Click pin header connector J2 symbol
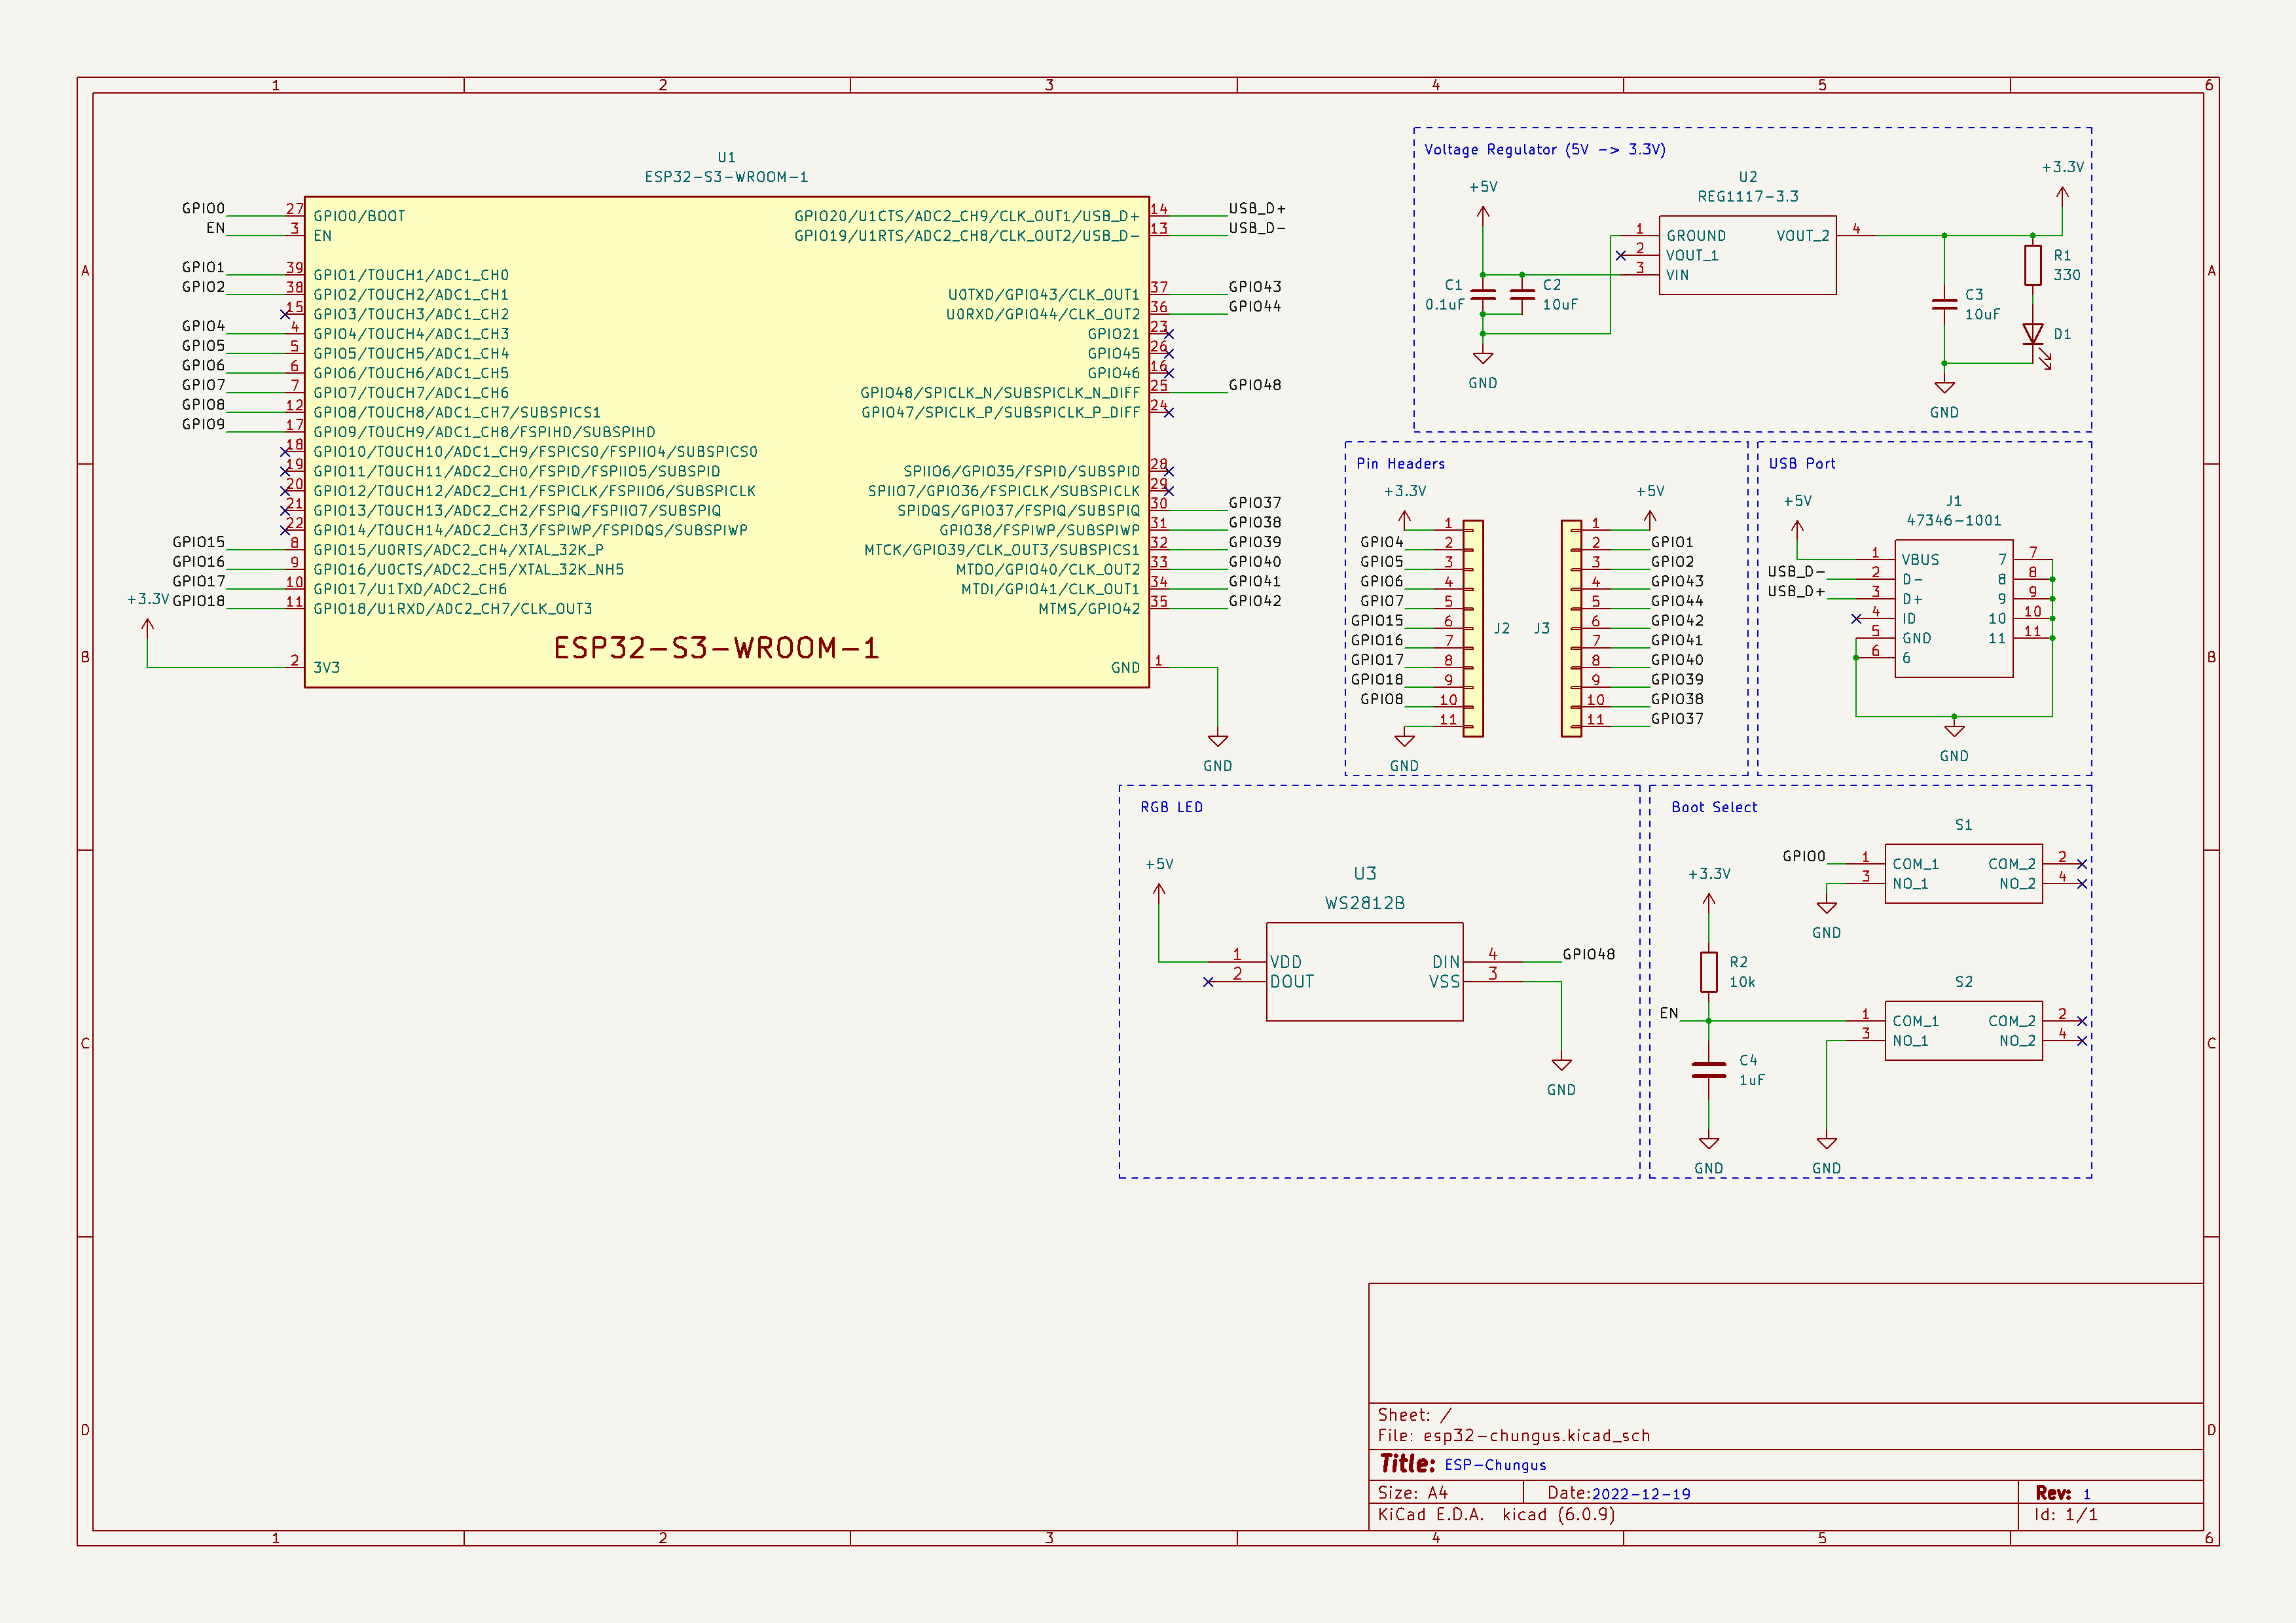The width and height of the screenshot is (2296, 1623). (x=1473, y=629)
